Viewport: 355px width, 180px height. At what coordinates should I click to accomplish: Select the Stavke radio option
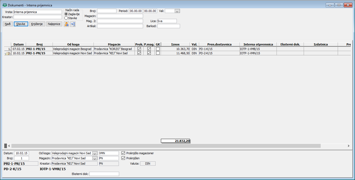tap(66, 18)
